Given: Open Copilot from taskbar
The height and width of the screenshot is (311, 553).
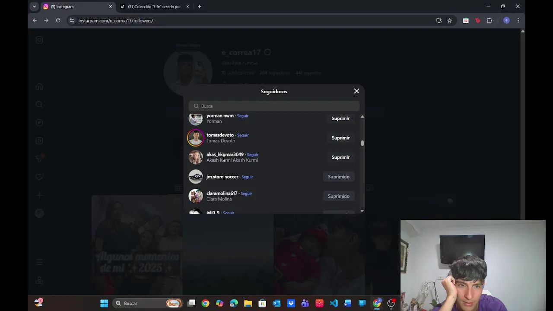Looking at the screenshot, I should [219, 303].
